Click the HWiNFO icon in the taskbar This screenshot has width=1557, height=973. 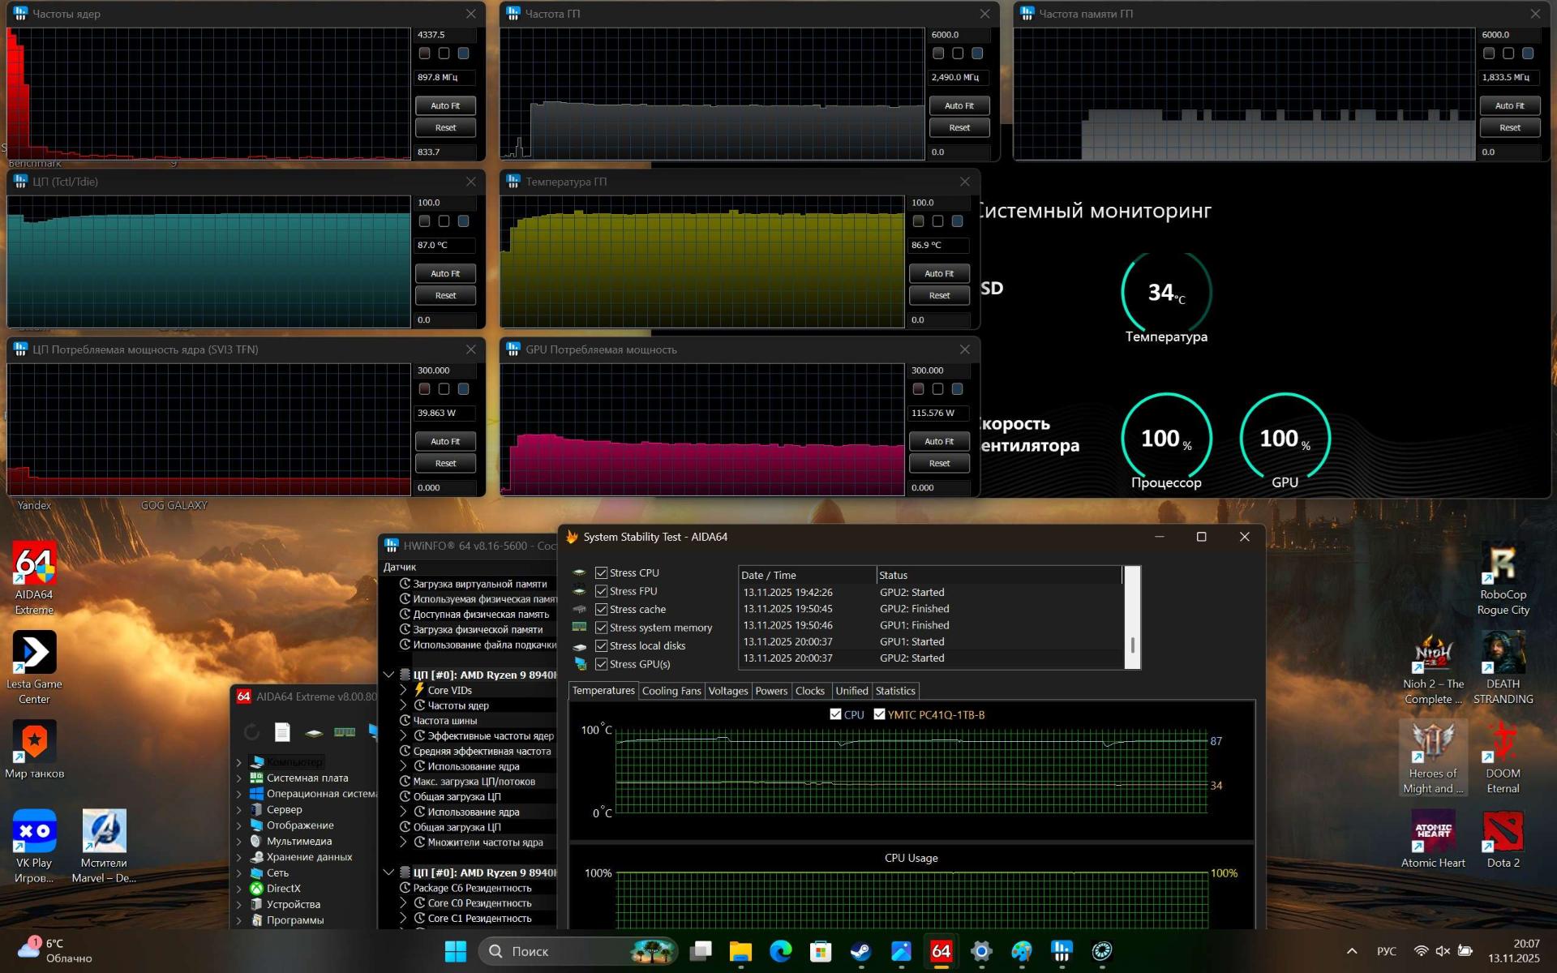pos(1062,951)
